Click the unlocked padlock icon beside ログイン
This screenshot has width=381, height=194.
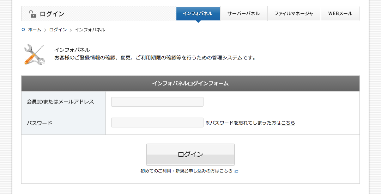[x=32, y=14]
